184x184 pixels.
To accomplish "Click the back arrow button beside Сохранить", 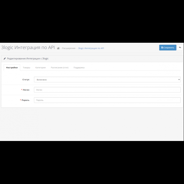I will [x=180, y=48].
